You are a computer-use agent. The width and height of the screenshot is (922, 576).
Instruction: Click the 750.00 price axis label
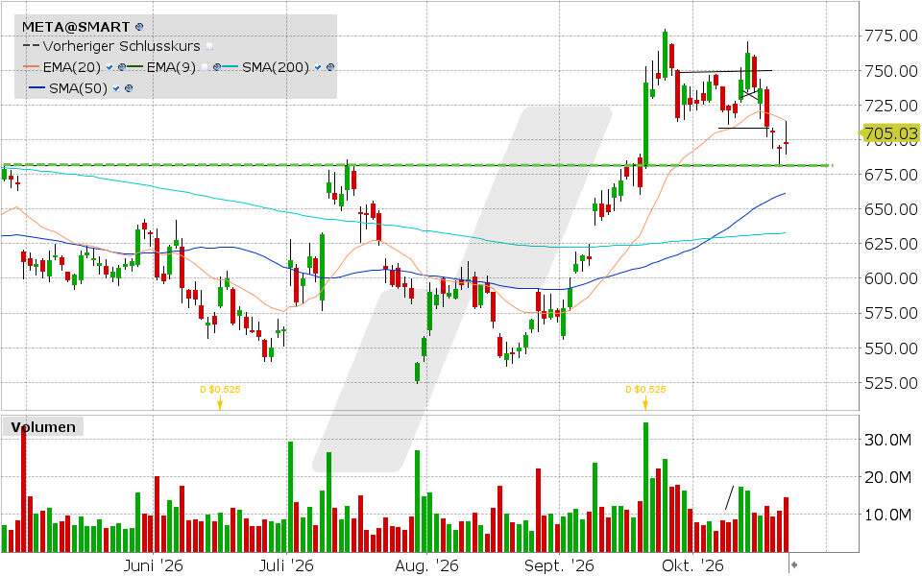pyautogui.click(x=891, y=71)
